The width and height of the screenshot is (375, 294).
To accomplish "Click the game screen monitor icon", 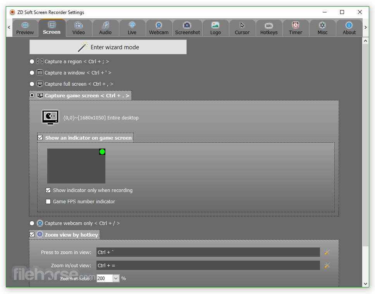I will 50,117.
